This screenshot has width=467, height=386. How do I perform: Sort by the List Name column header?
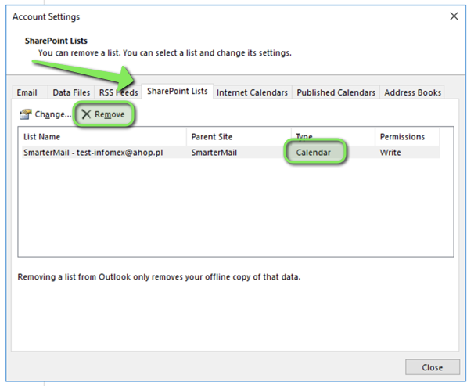(104, 137)
